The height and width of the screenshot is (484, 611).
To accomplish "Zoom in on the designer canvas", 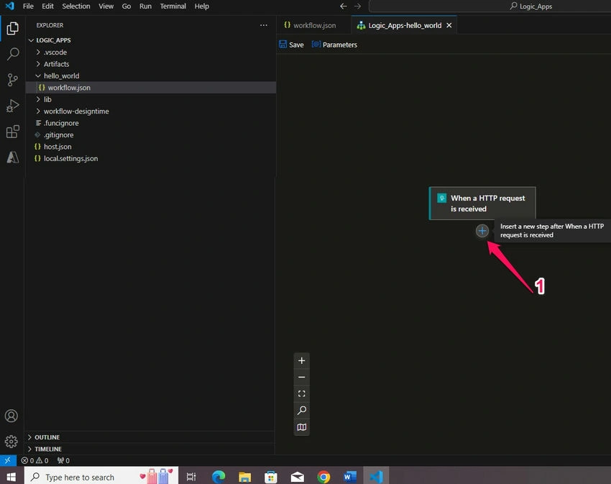I will pyautogui.click(x=302, y=361).
